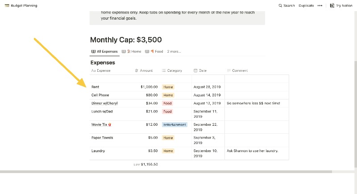Click the Date column header
The image size is (357, 194).
pyautogui.click(x=200, y=70)
